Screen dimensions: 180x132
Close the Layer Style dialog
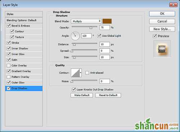[x=173, y=5]
